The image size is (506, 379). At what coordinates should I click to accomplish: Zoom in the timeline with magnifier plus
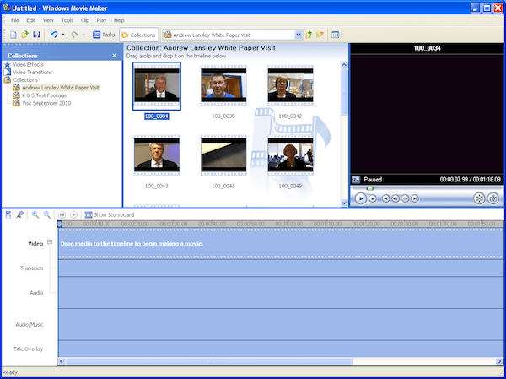click(x=35, y=215)
